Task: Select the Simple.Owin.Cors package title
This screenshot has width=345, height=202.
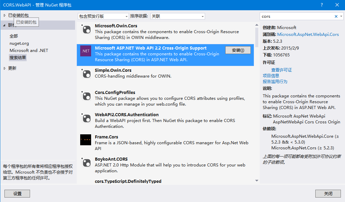Action: 113,70
